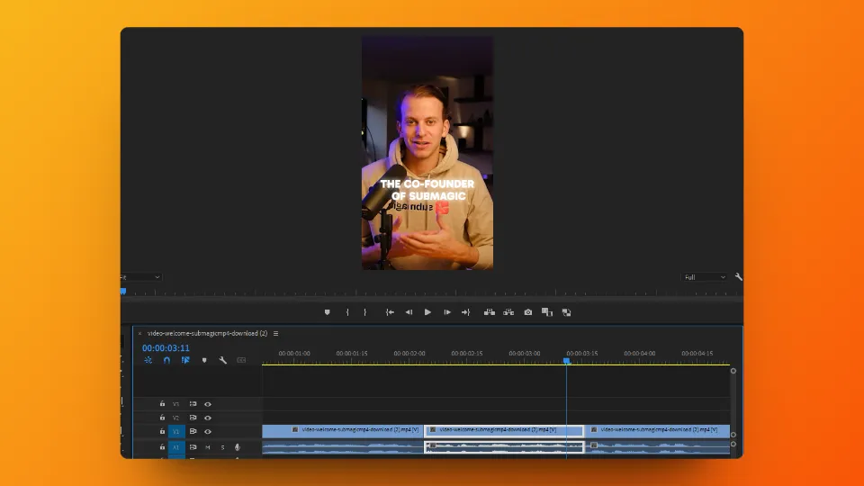Toggle Linked Selection

185,360
